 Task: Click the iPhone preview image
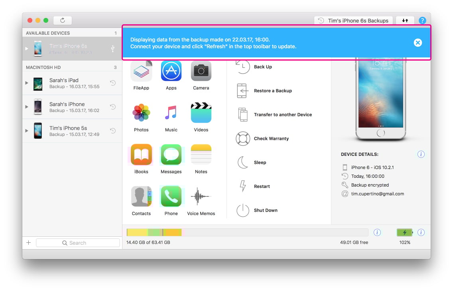point(381,98)
